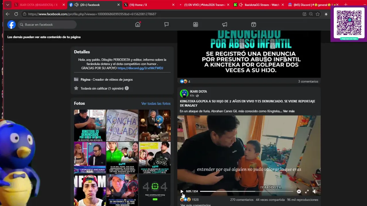Open the Kingteka es denunciado photo thumbnail

click(x=90, y=125)
